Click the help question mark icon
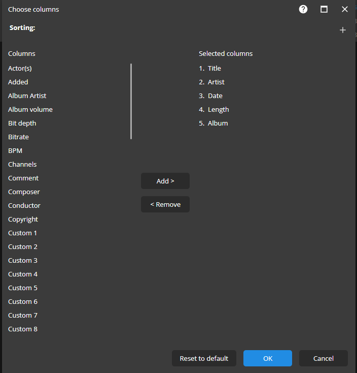The height and width of the screenshot is (373, 357). click(x=303, y=9)
